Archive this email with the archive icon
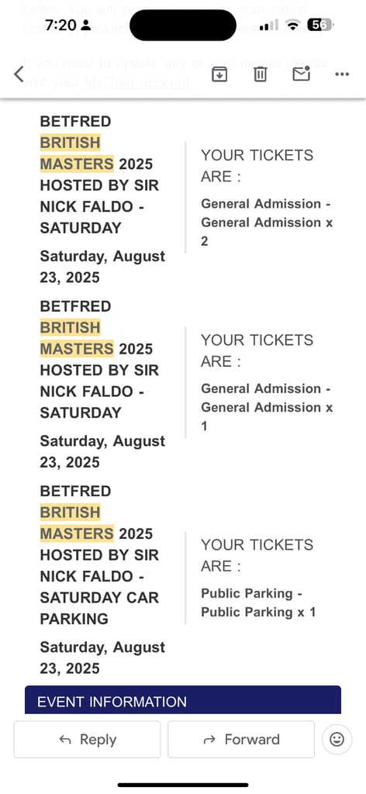 [219, 74]
